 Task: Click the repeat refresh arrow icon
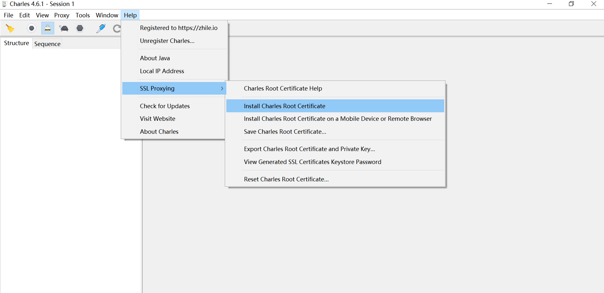pos(117,28)
